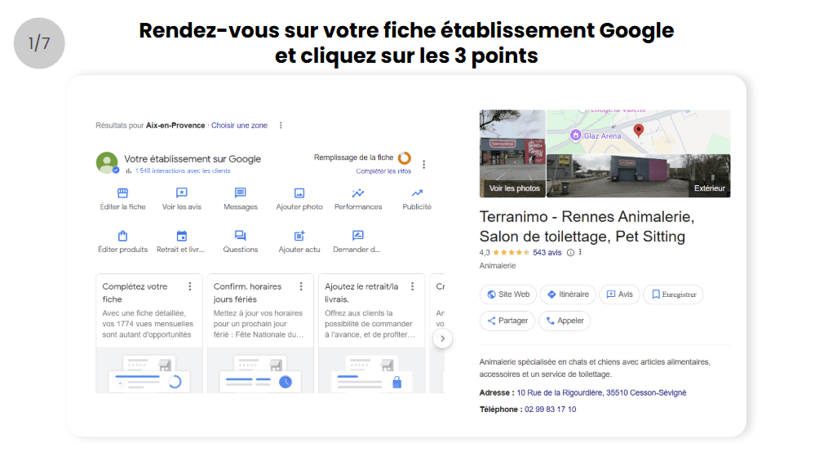Open Performances icon
This screenshot has width=815, height=456.
[358, 193]
